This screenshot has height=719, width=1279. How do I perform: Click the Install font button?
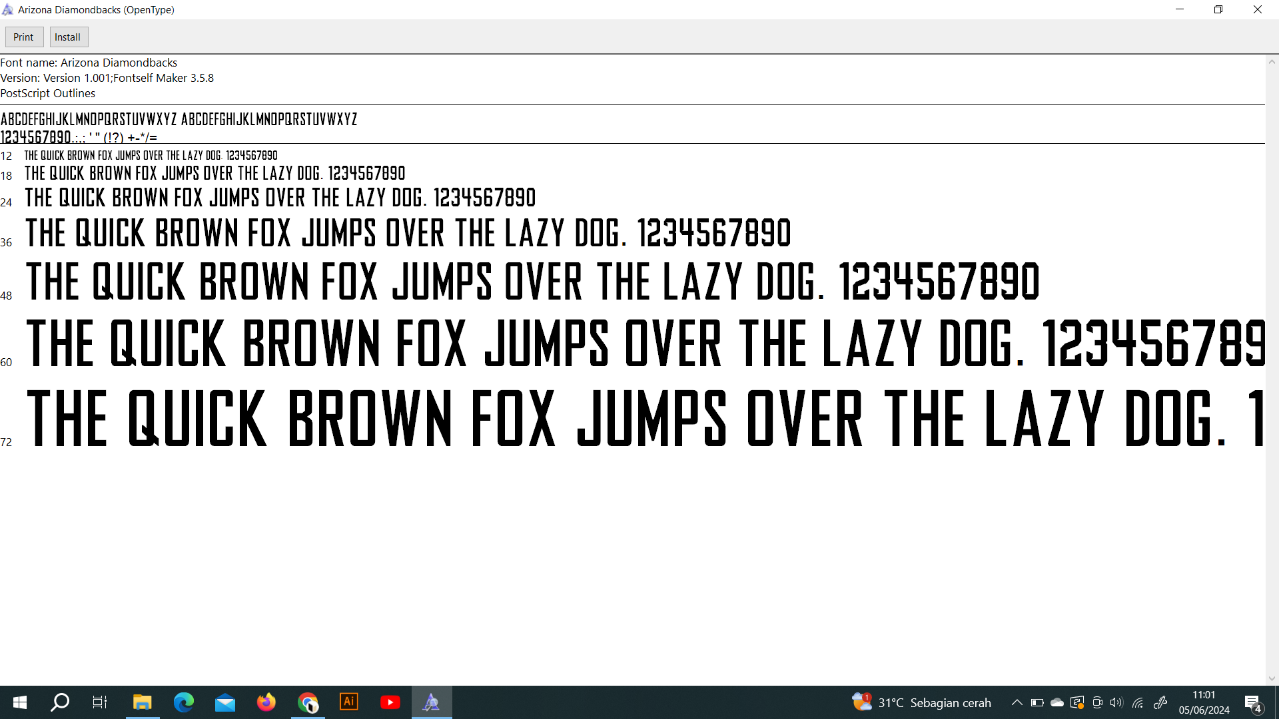[x=68, y=37]
